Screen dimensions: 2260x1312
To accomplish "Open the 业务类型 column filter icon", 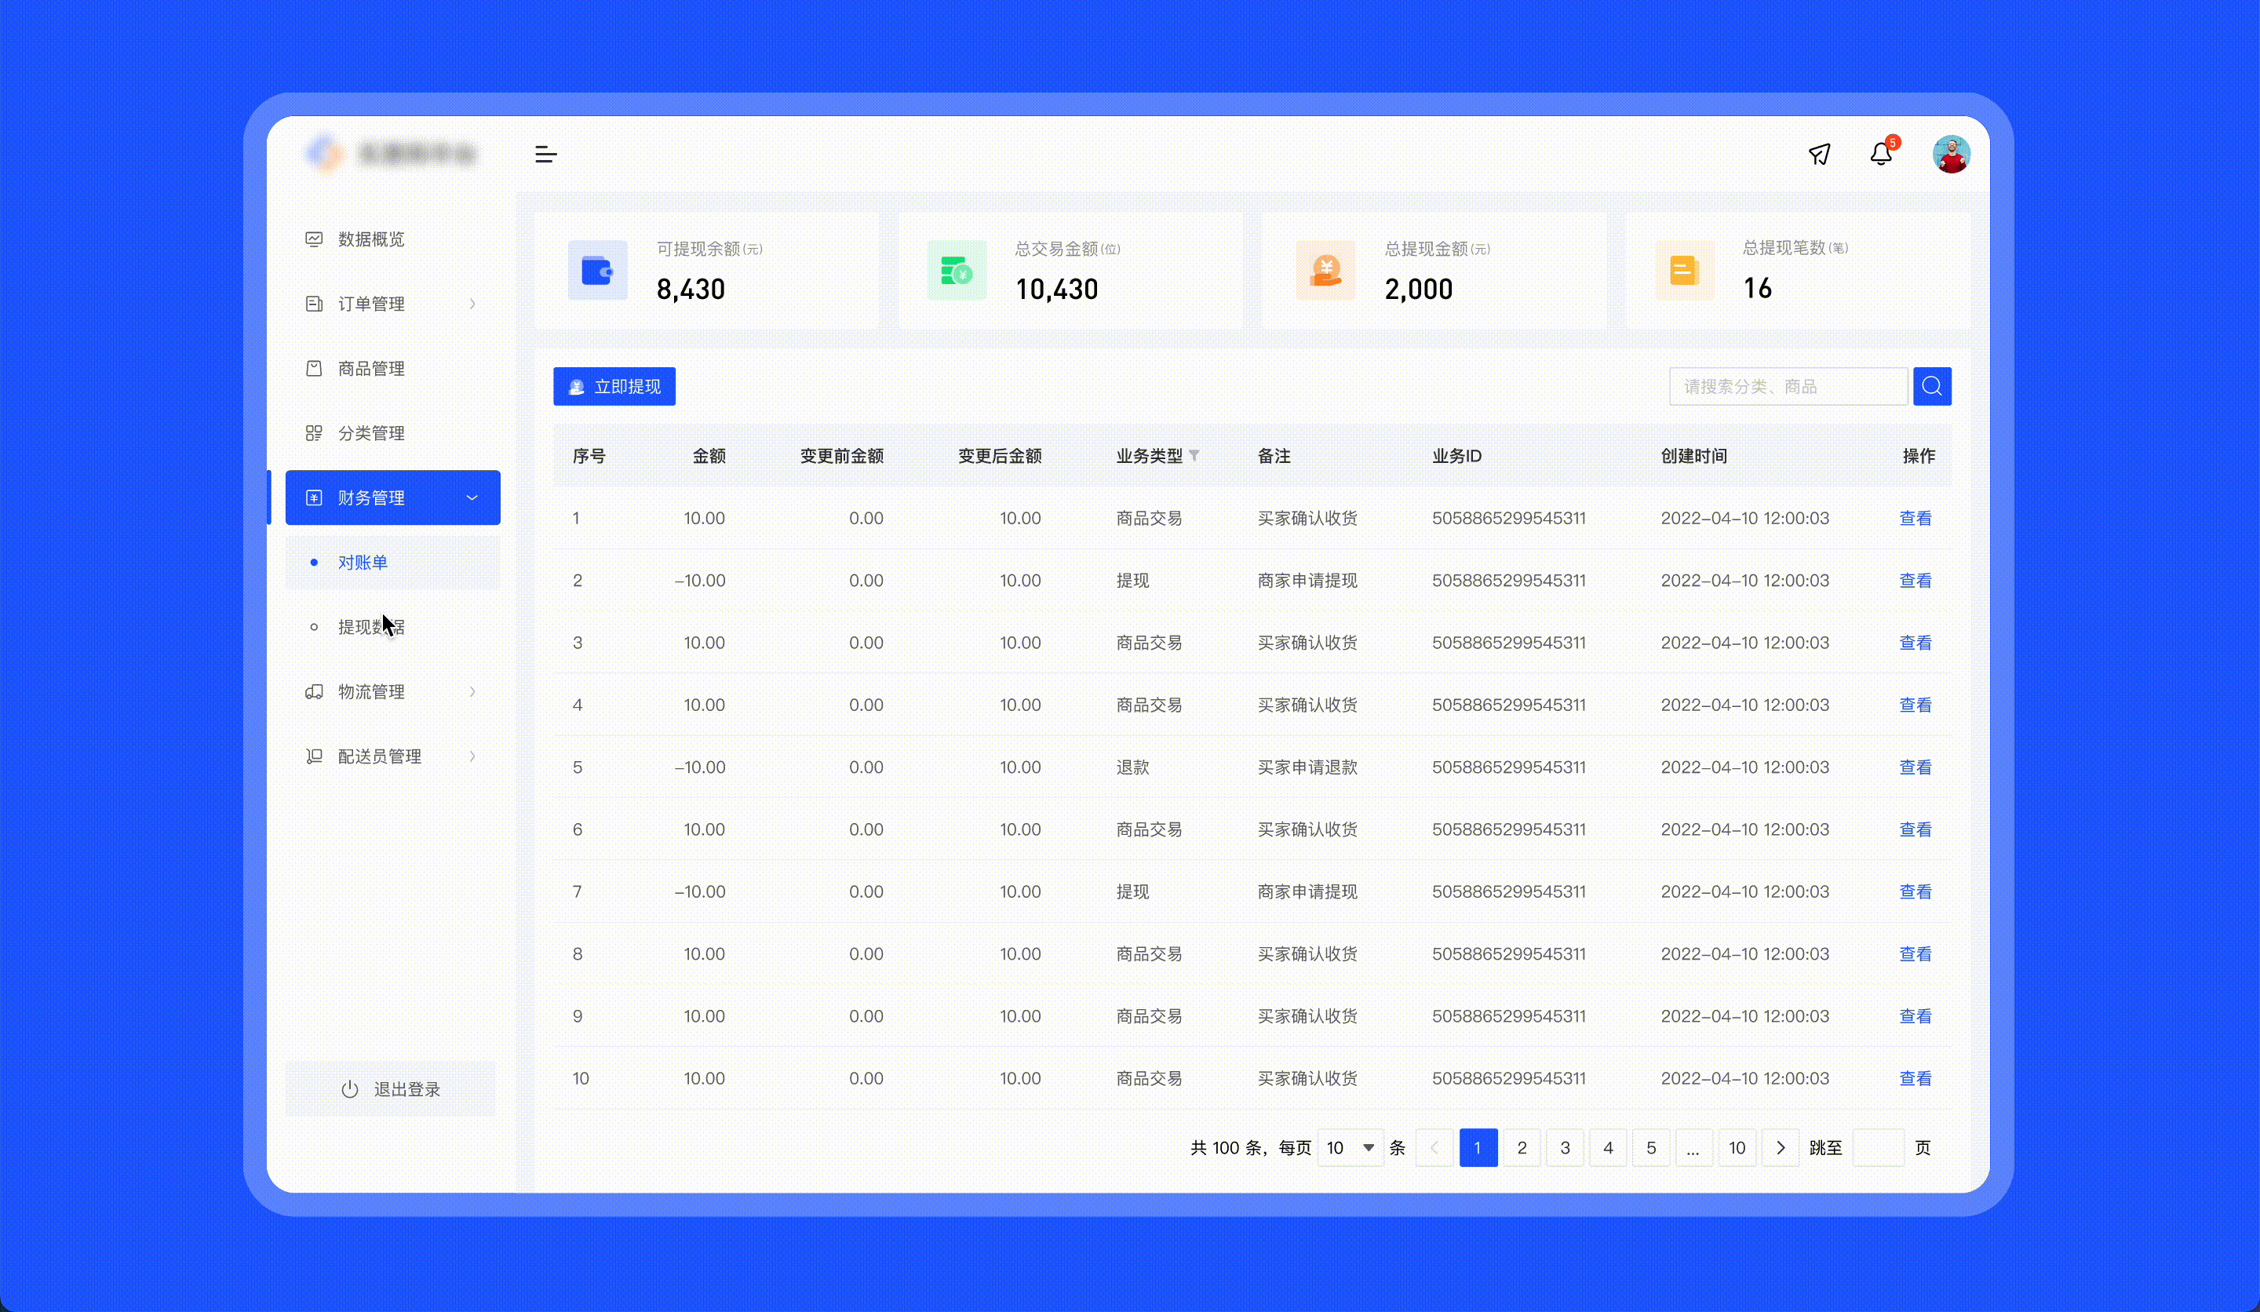I will tap(1194, 456).
